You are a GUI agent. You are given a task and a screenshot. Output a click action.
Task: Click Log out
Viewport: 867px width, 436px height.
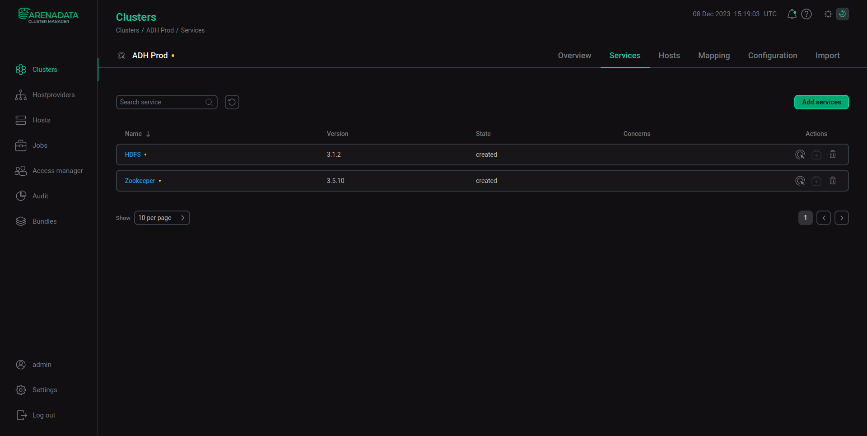[44, 415]
